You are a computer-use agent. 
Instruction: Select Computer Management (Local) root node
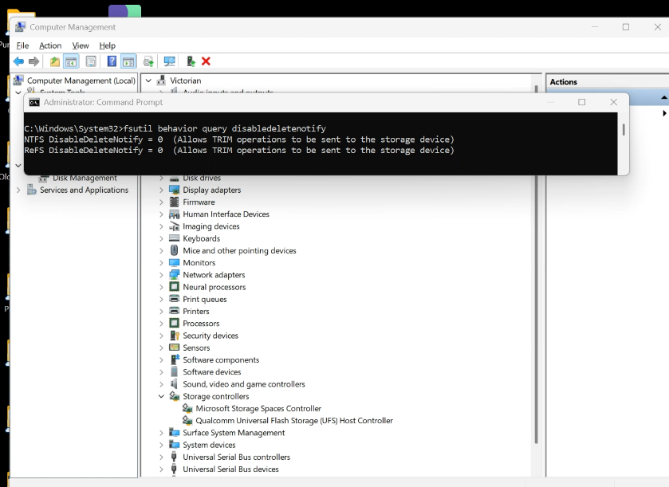tap(81, 81)
